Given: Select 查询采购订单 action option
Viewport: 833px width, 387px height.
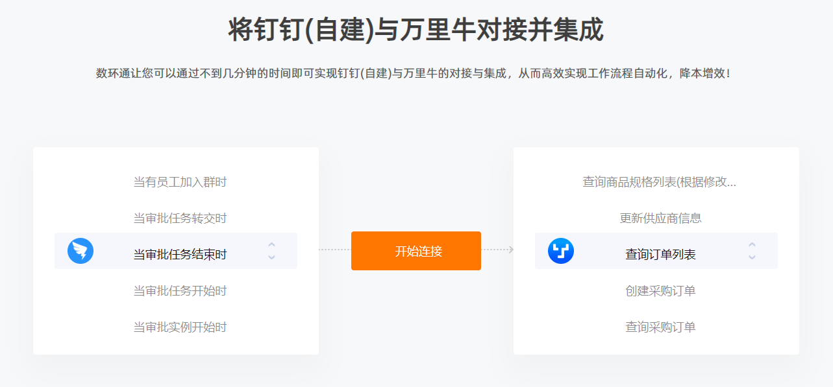Looking at the screenshot, I should pos(660,327).
